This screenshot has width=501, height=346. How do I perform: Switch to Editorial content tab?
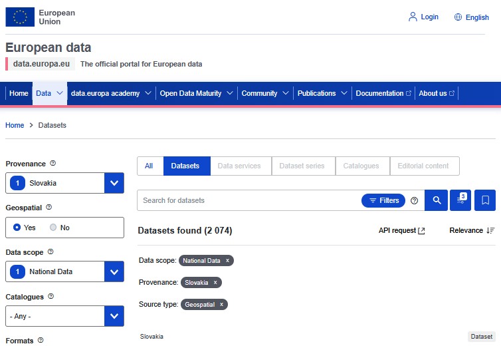[423, 166]
